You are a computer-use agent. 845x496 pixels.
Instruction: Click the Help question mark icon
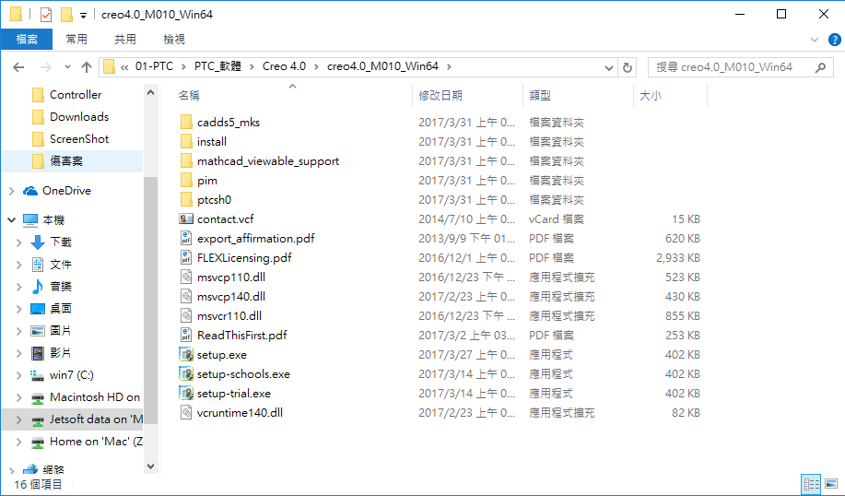pyautogui.click(x=832, y=40)
